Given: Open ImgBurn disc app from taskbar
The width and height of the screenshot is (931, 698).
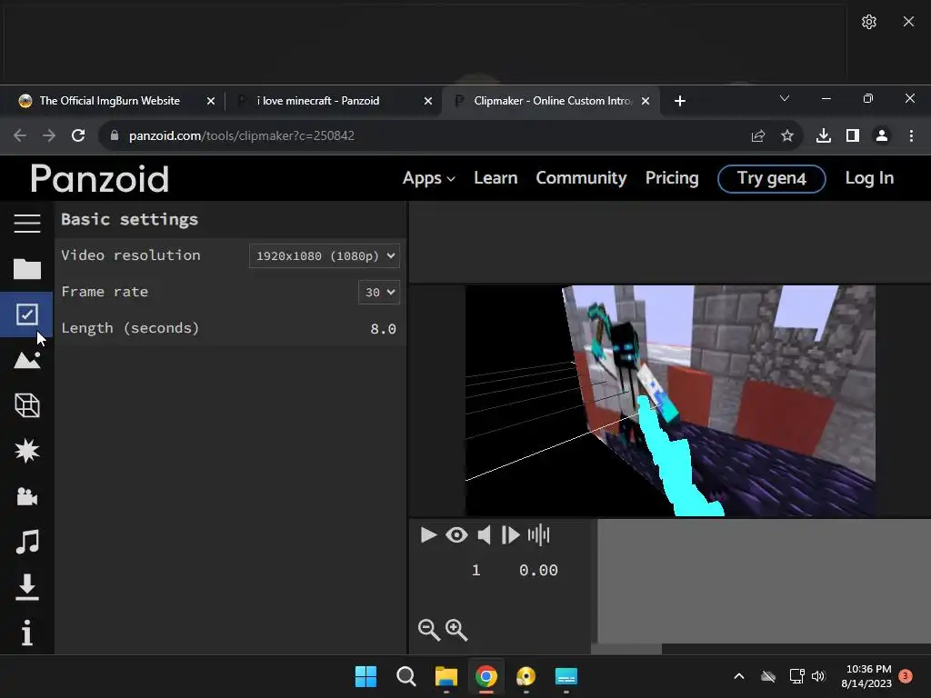Looking at the screenshot, I should [x=526, y=676].
